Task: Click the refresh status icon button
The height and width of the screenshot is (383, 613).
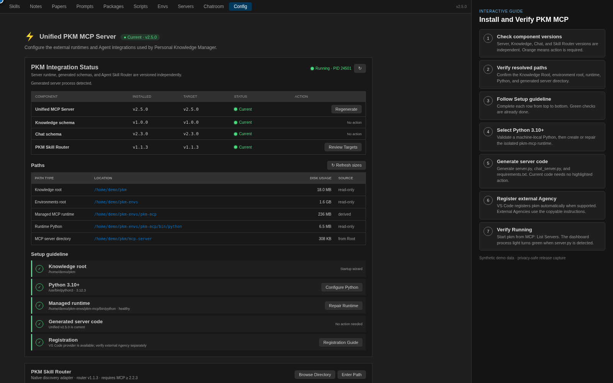Action: pyautogui.click(x=360, y=68)
